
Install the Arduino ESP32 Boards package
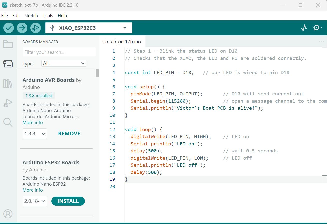tap(68, 201)
